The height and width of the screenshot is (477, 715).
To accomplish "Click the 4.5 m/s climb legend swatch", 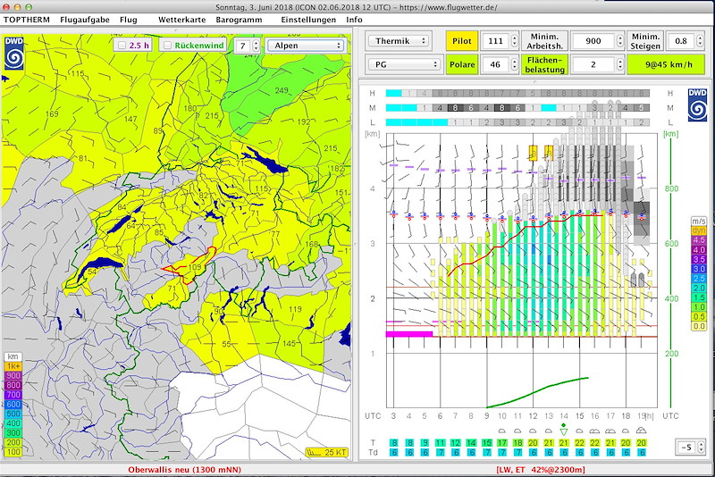I will [699, 240].
